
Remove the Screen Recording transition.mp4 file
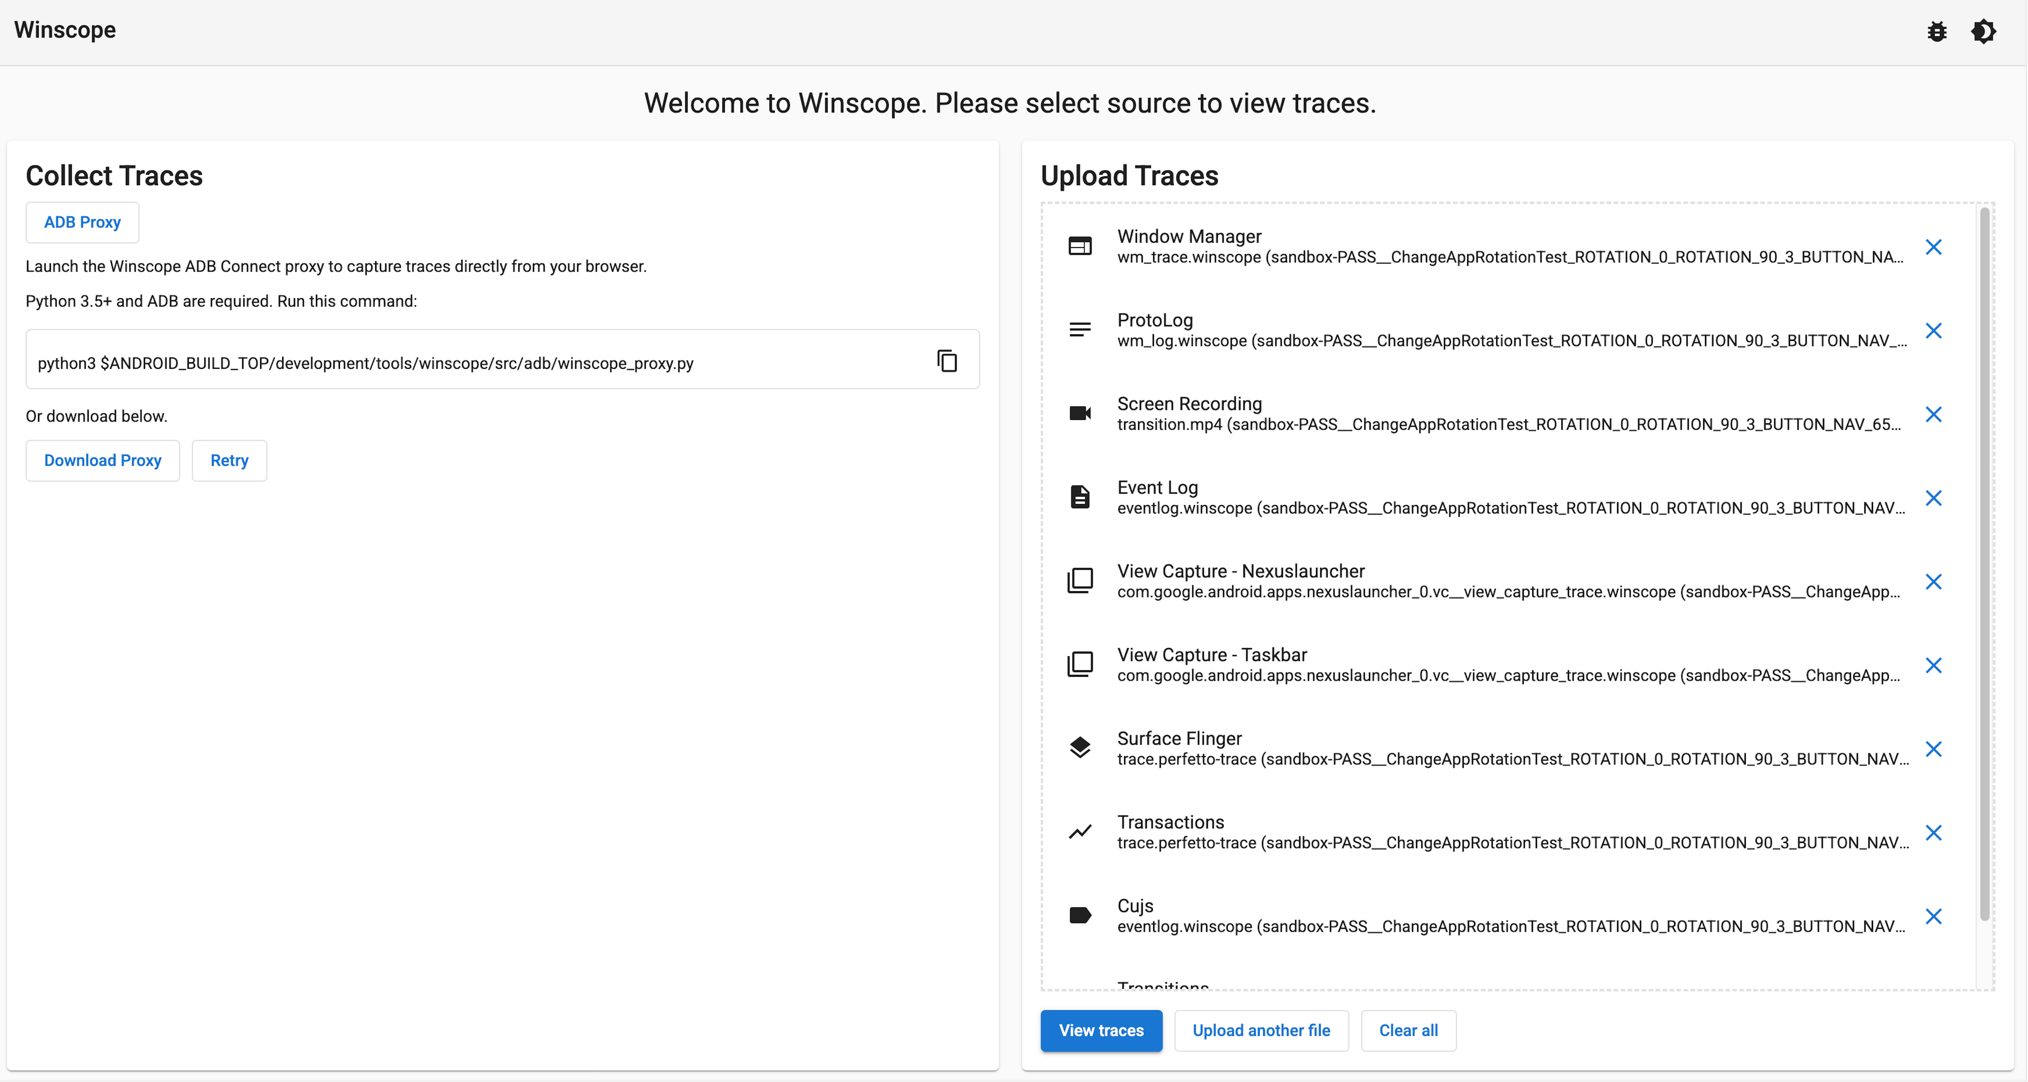pos(1934,414)
